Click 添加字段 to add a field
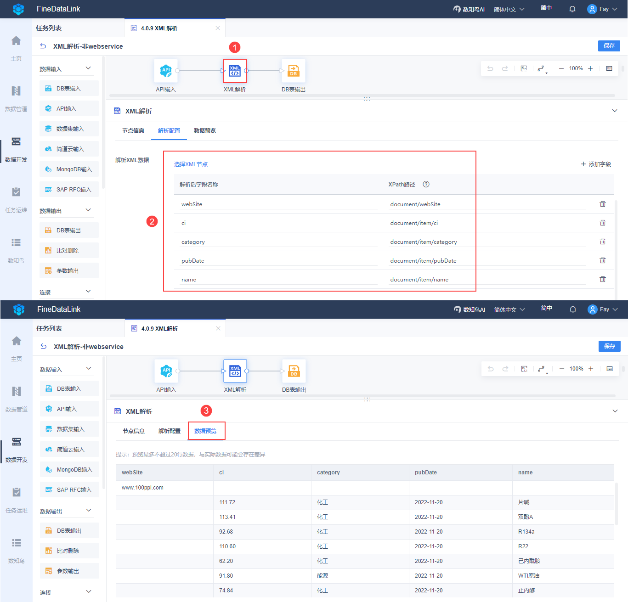Viewport: 628px width, 602px height. coord(596,164)
